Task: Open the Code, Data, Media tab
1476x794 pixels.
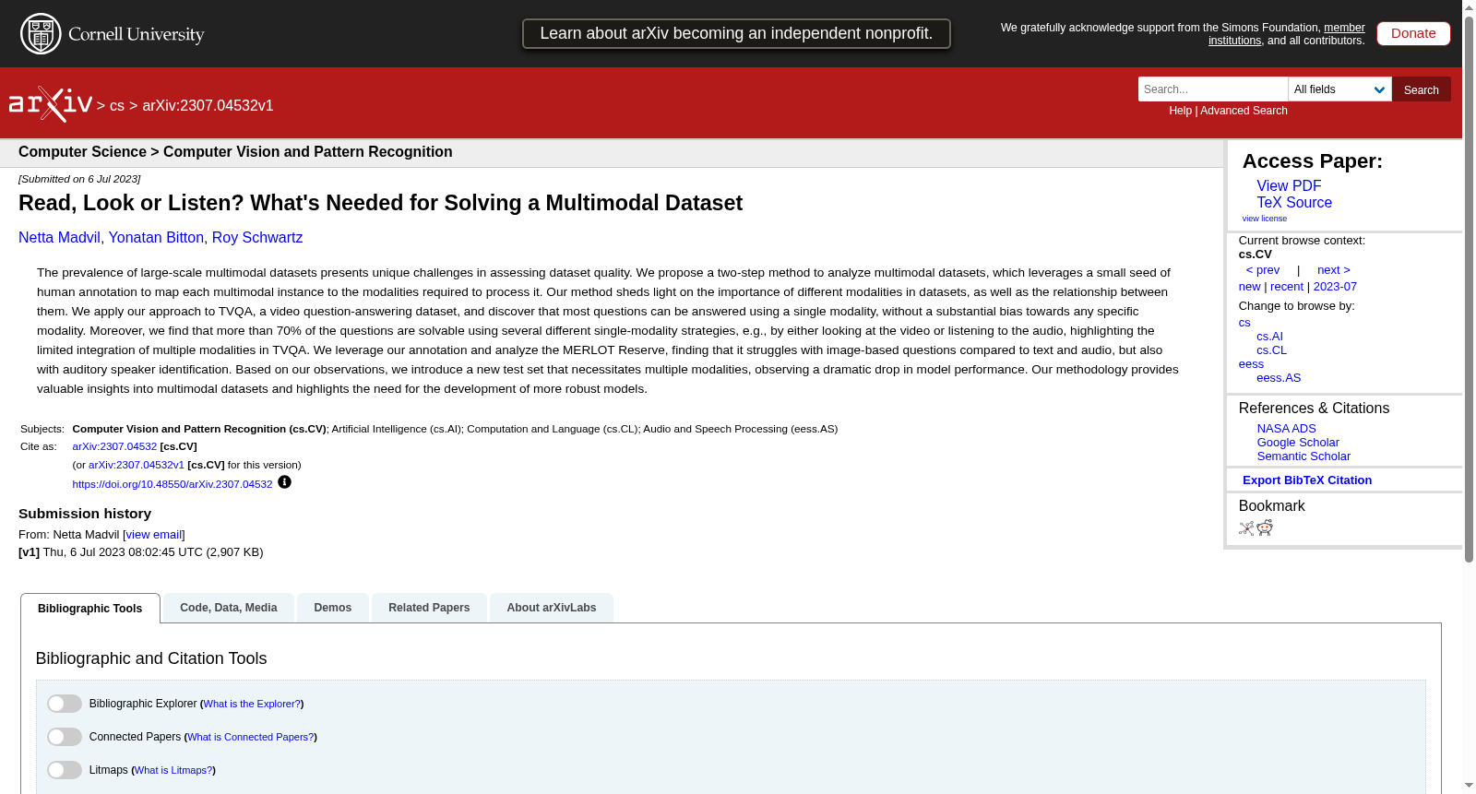Action: (x=229, y=608)
